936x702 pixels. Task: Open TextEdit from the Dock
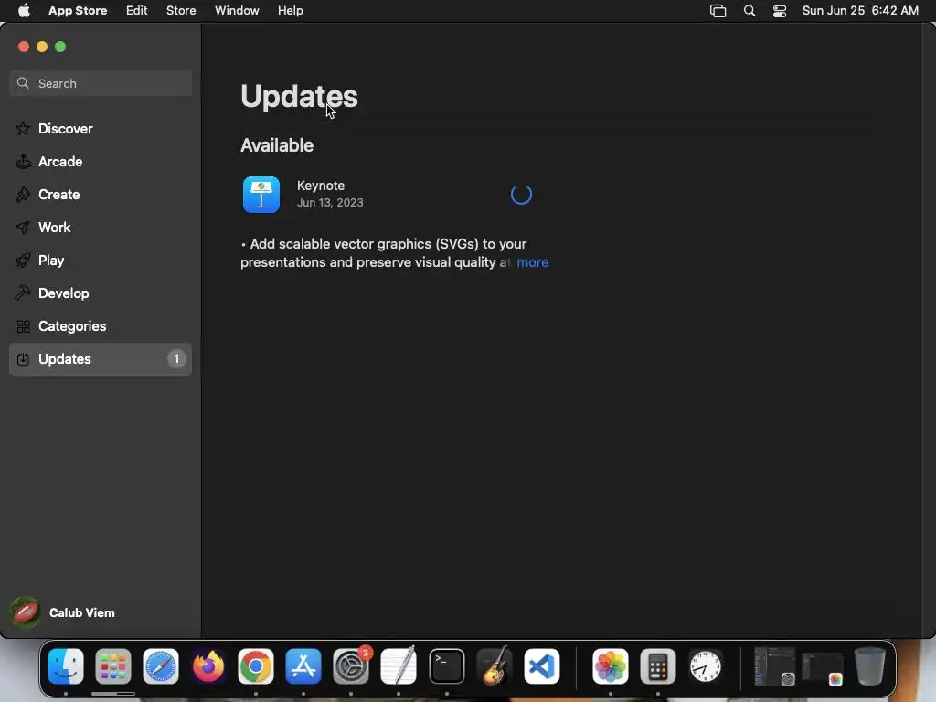point(399,666)
